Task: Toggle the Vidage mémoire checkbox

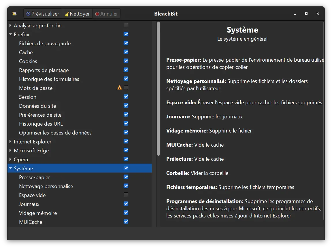Action: pos(126,213)
